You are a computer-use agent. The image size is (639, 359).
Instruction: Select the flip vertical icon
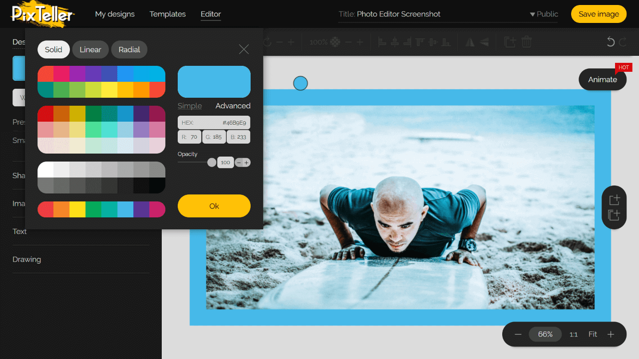coord(484,42)
